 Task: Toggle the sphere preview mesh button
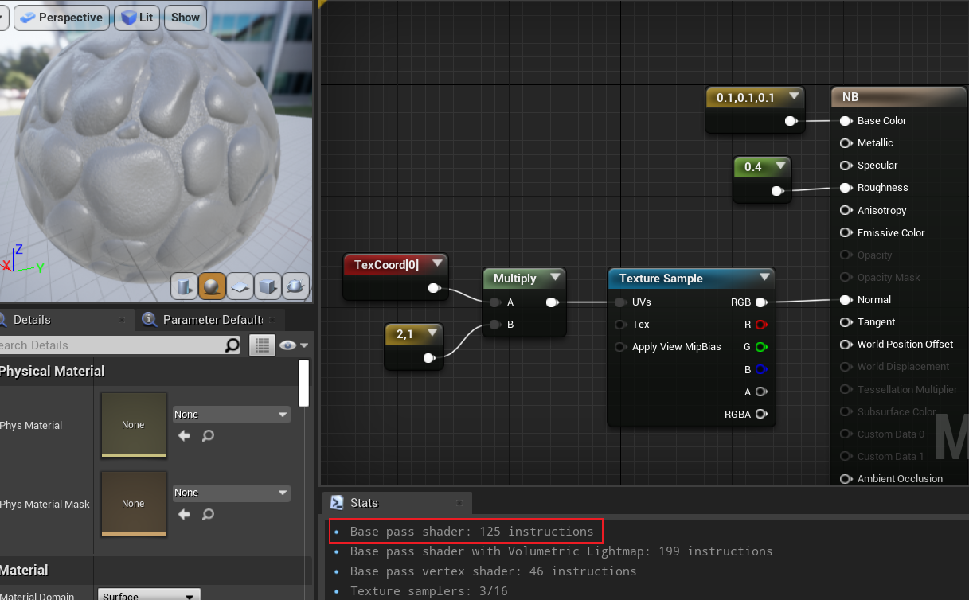(x=212, y=285)
